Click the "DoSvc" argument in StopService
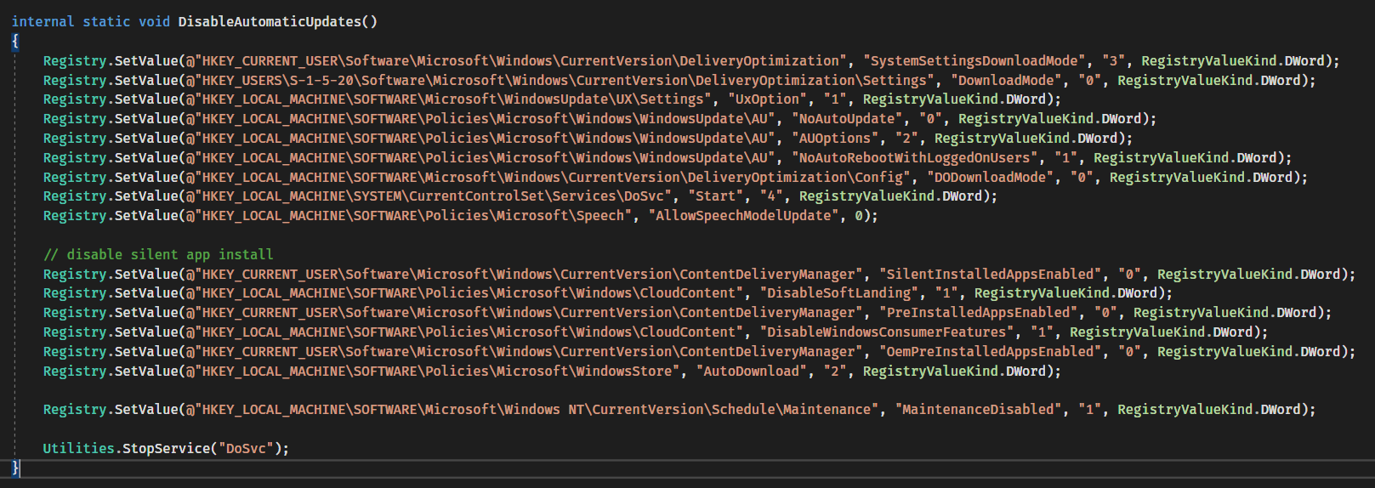The image size is (1375, 488). pyautogui.click(x=246, y=449)
